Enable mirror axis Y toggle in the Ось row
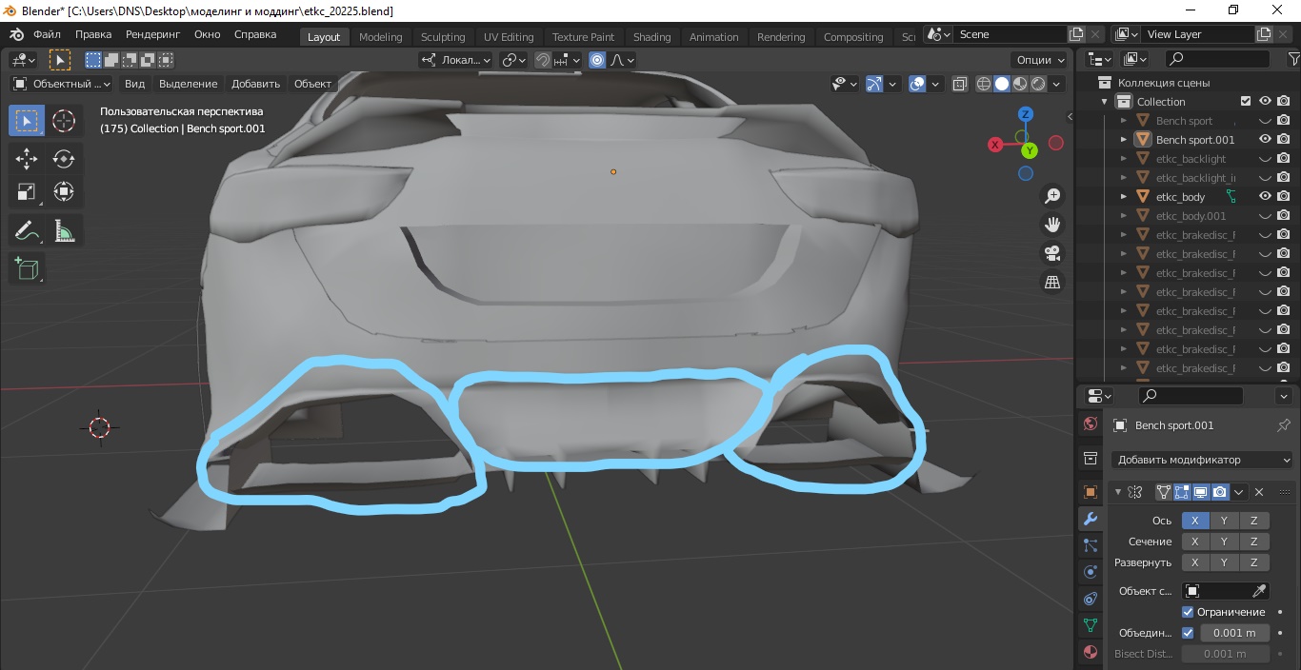Screen dimensions: 1301x670 pos(1224,521)
